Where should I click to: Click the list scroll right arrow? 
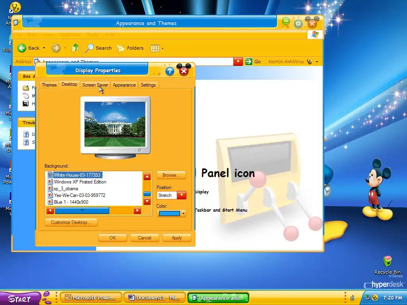(x=137, y=210)
